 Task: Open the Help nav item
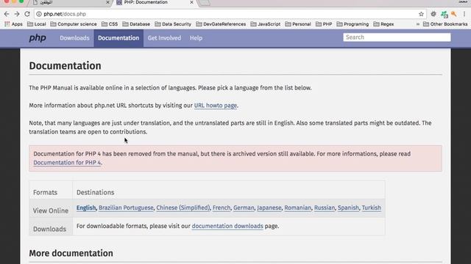pos(196,38)
